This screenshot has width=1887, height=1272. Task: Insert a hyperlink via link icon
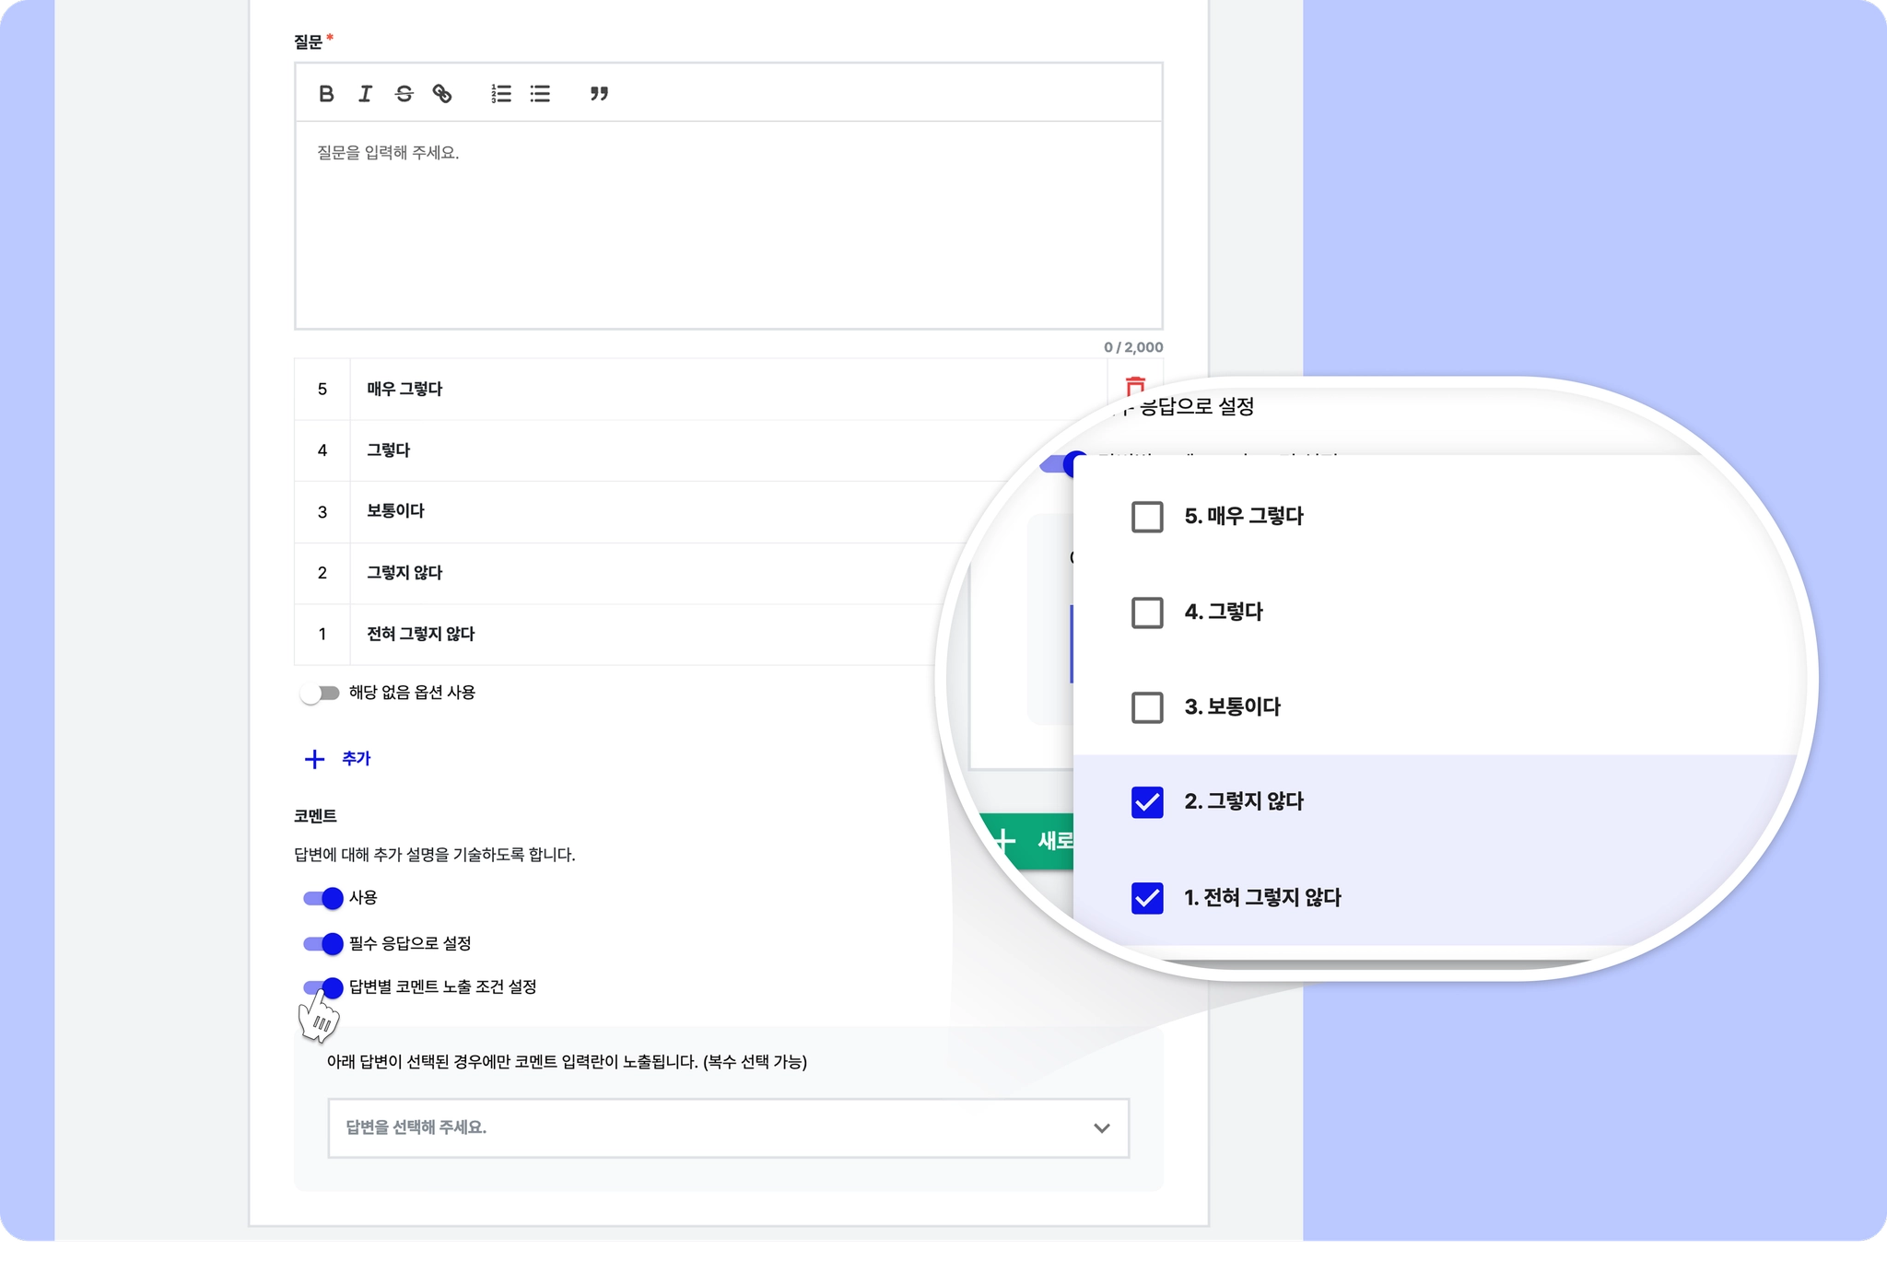tap(442, 94)
